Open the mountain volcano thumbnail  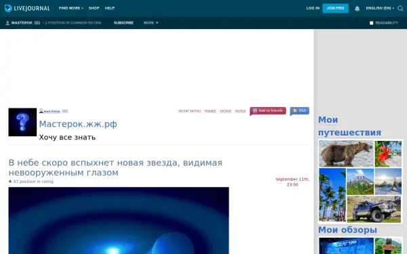pos(360,182)
